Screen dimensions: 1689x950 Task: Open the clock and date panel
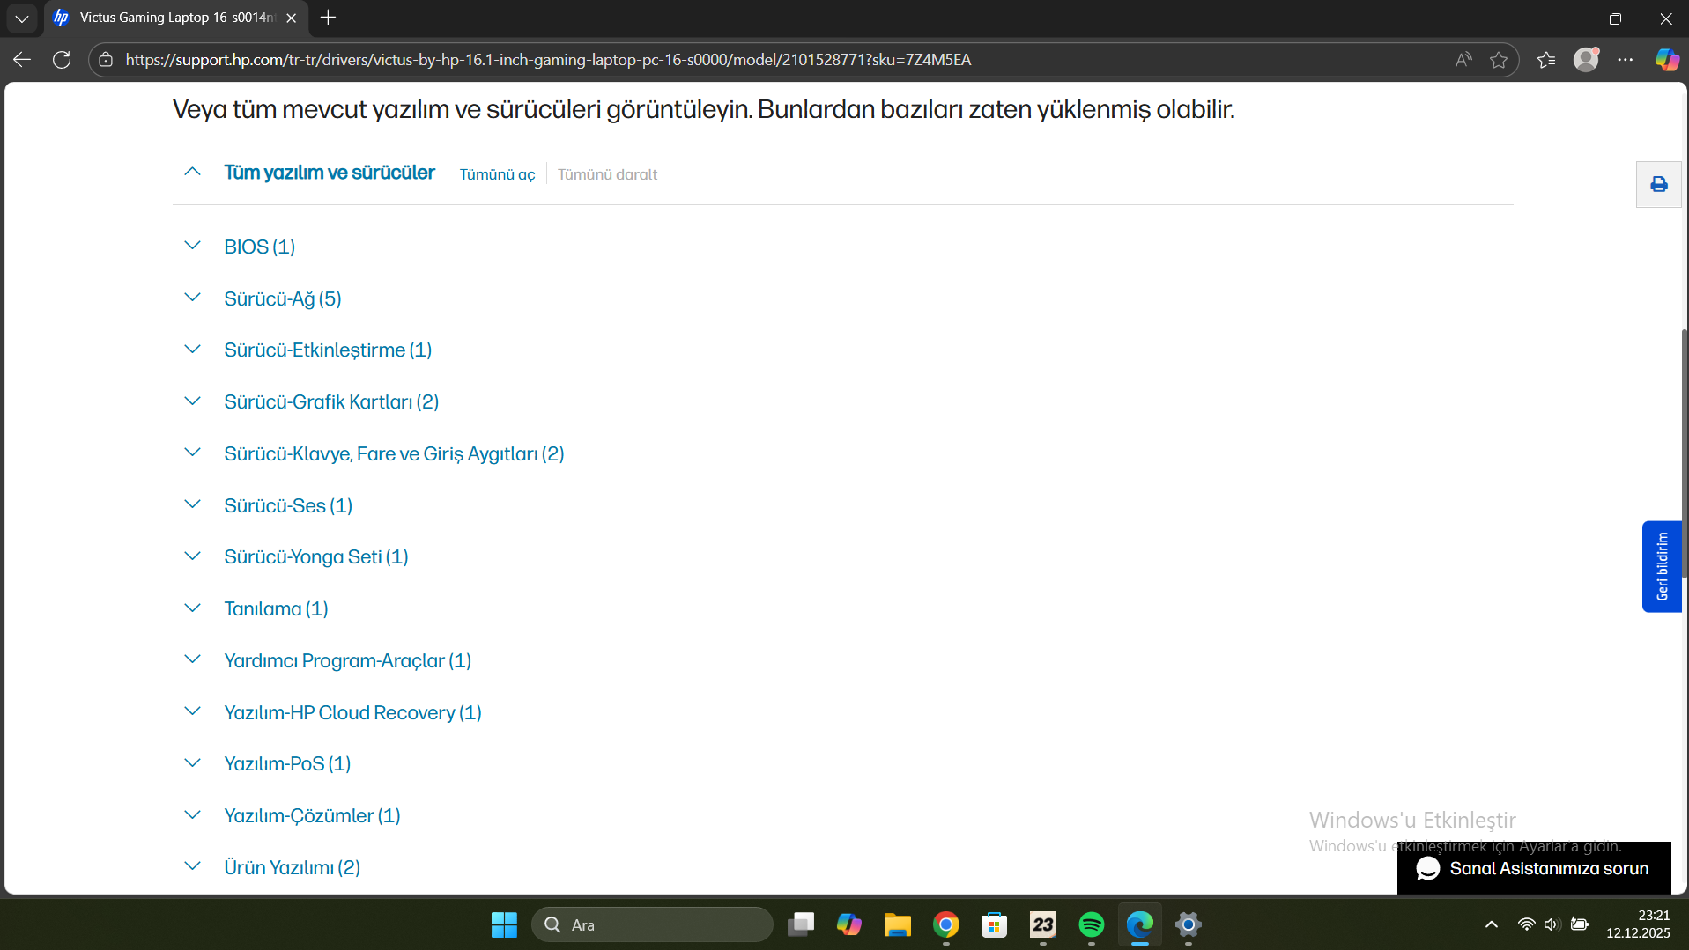pyautogui.click(x=1638, y=924)
